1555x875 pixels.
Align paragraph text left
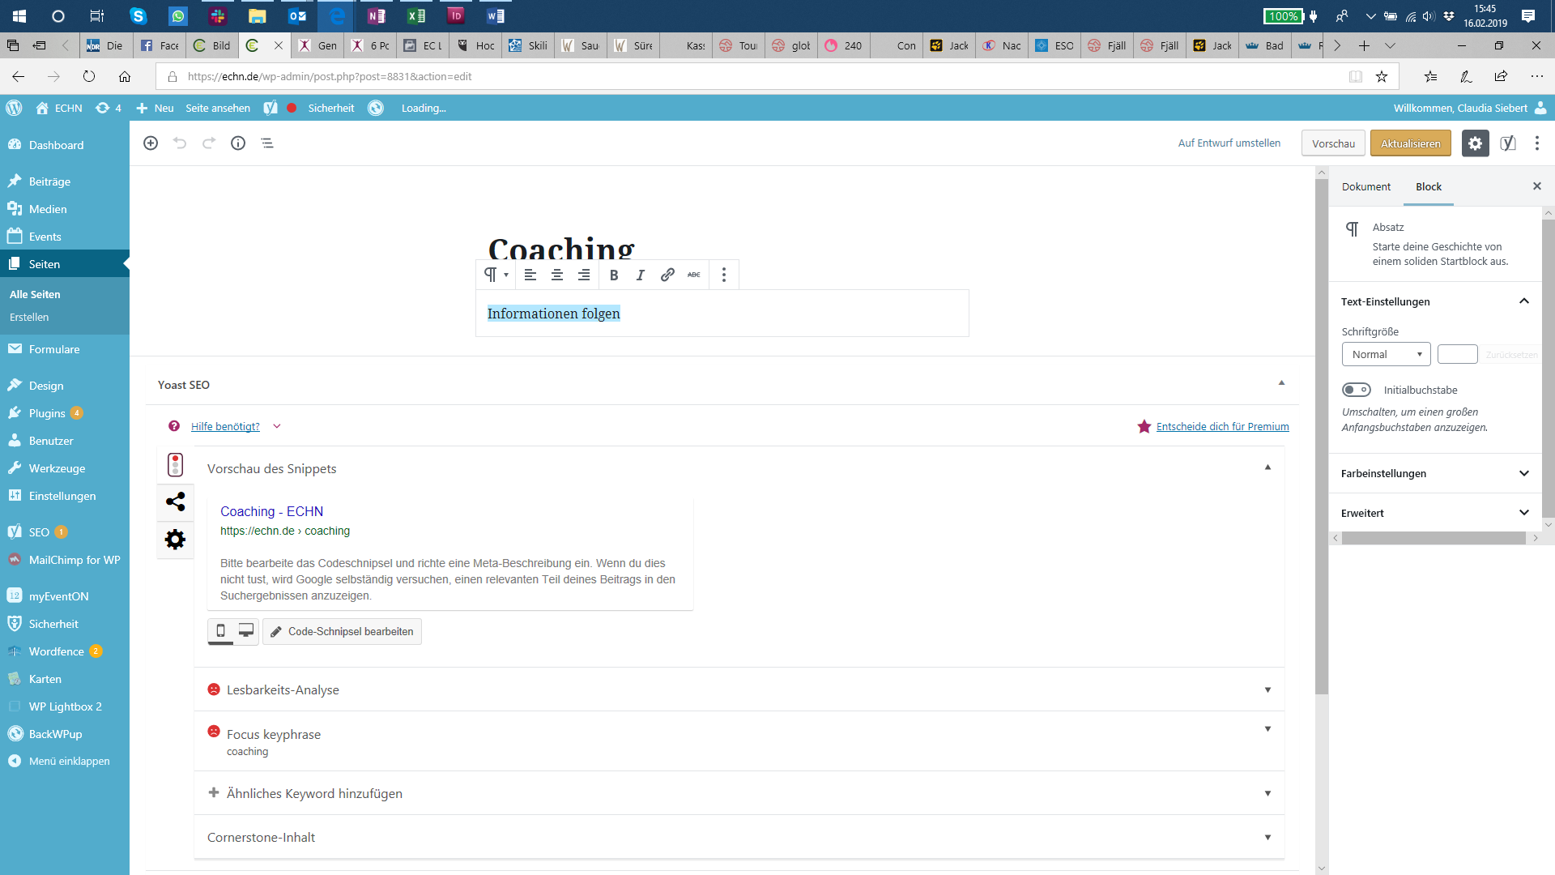530,275
